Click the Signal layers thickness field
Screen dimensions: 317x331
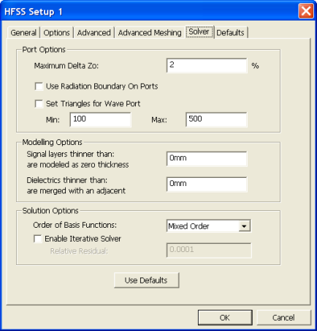click(207, 159)
